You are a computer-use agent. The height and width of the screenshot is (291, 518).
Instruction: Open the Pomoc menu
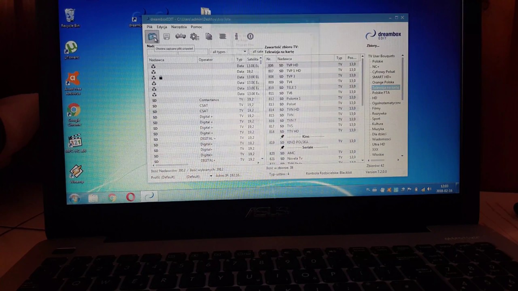pos(196,27)
